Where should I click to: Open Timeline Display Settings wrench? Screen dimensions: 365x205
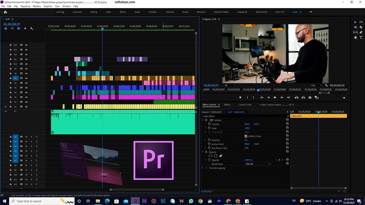click(x=32, y=28)
